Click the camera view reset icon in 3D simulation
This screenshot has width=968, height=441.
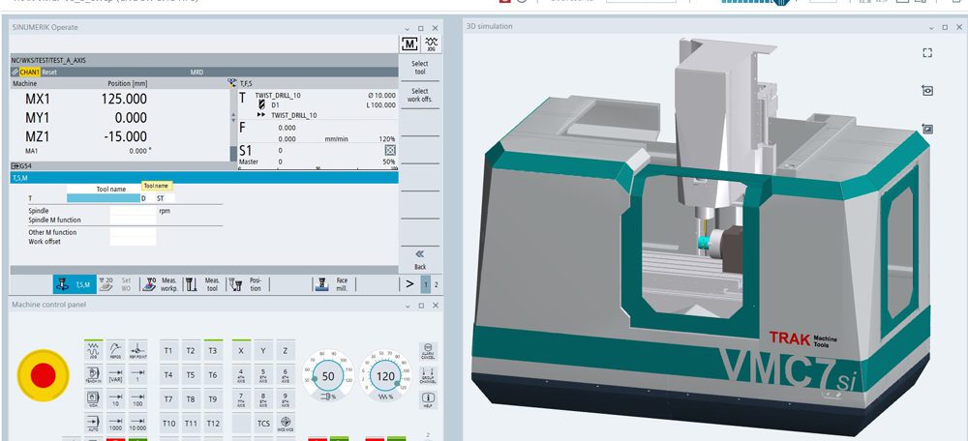pos(926,91)
